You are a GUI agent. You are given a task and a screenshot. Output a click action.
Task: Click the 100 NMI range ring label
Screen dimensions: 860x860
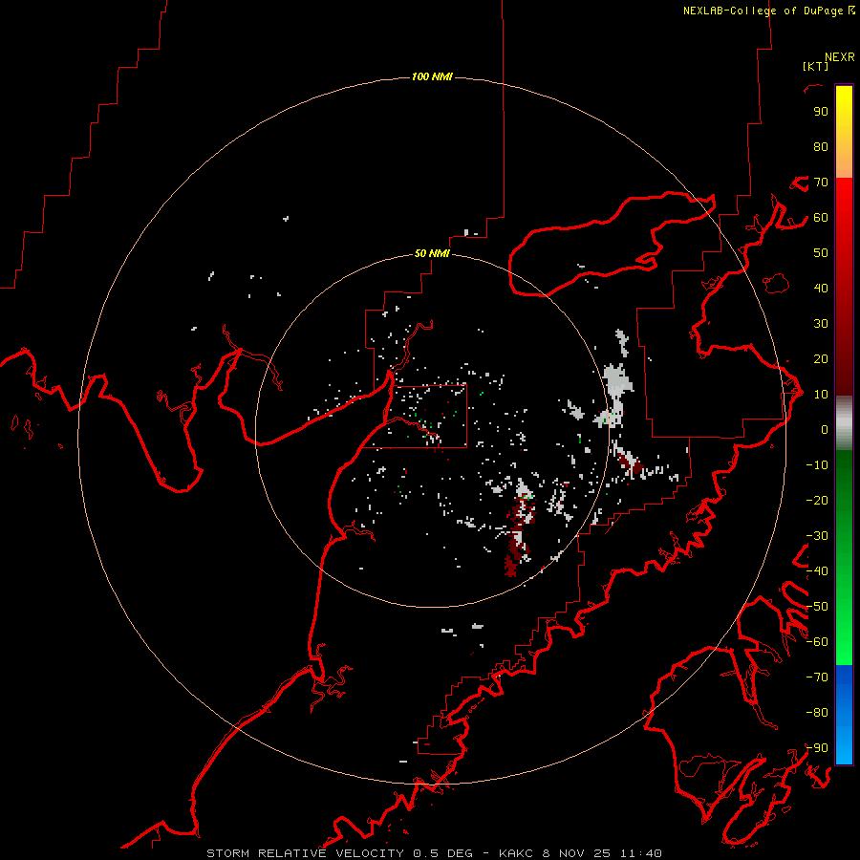[x=432, y=76]
